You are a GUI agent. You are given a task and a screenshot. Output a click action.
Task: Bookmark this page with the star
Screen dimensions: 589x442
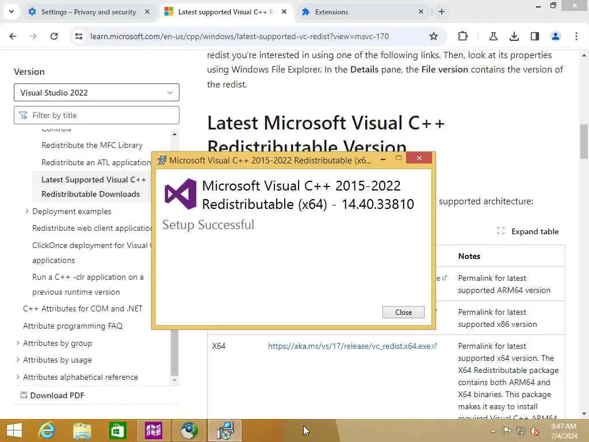click(x=434, y=36)
